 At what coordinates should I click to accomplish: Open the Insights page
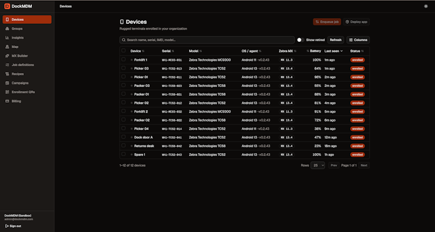(27, 38)
